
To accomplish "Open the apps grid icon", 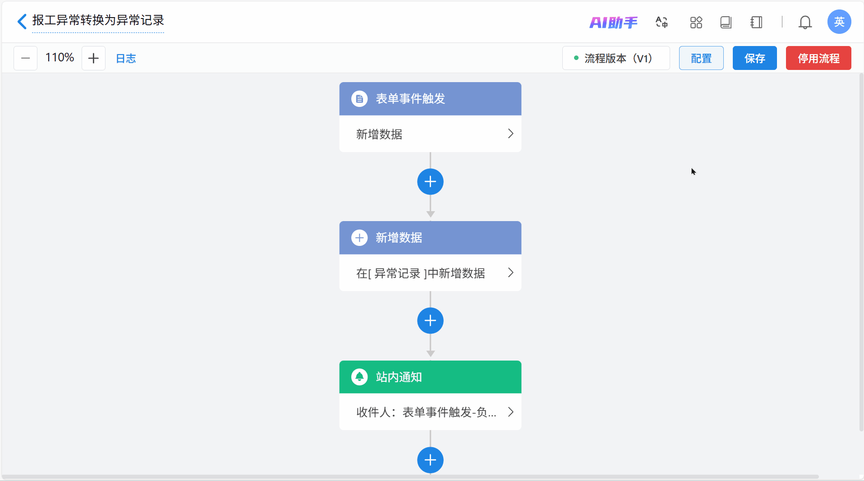I will [x=696, y=22].
